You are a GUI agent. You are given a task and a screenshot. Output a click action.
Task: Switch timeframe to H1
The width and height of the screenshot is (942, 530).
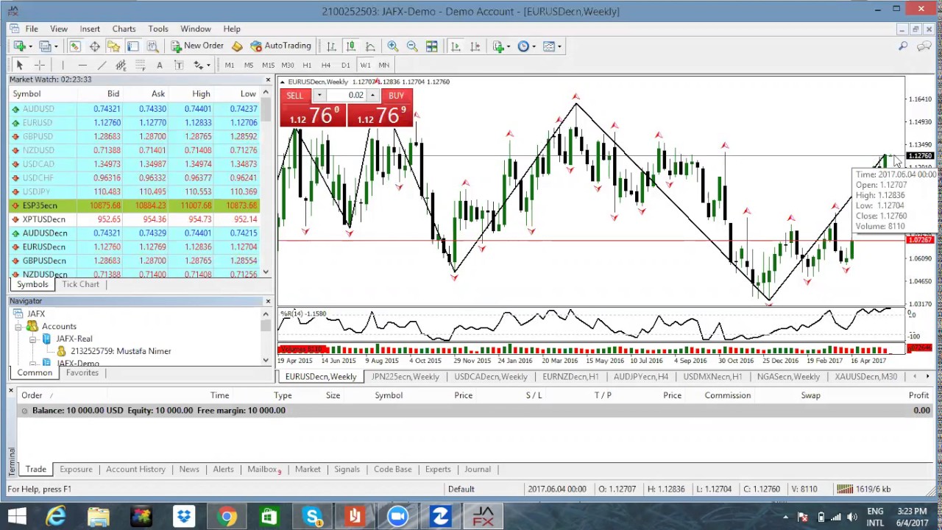tap(307, 66)
